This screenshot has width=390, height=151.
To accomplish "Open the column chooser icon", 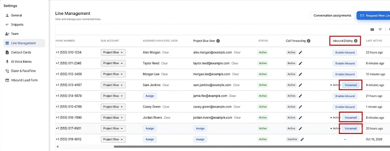I will (x=372, y=30).
